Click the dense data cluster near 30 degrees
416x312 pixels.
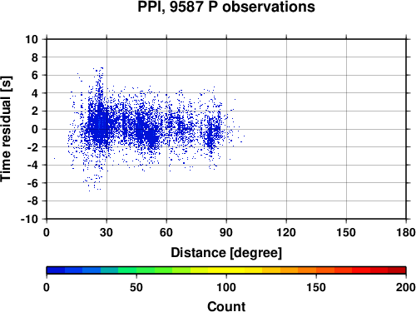[x=100, y=125]
